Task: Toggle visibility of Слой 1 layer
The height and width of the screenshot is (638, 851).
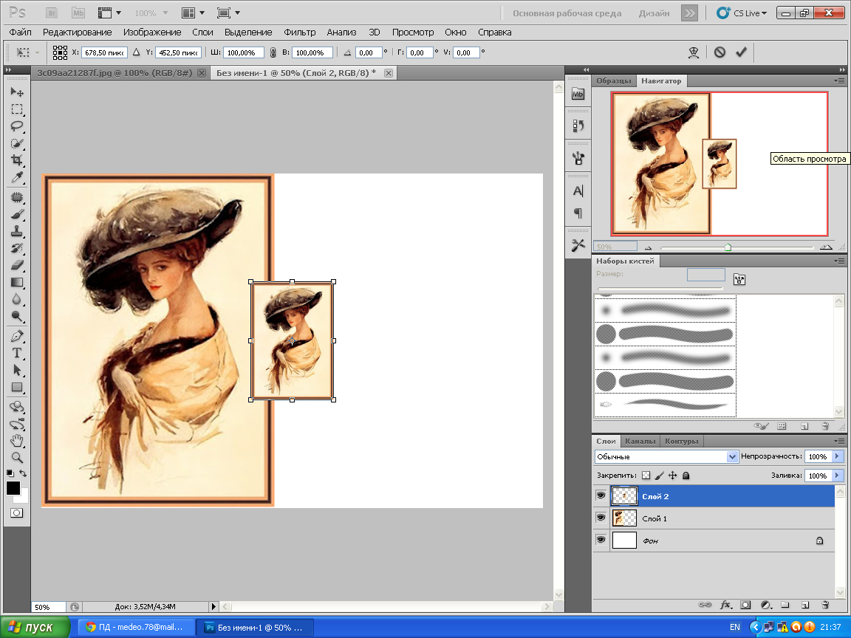Action: (601, 518)
